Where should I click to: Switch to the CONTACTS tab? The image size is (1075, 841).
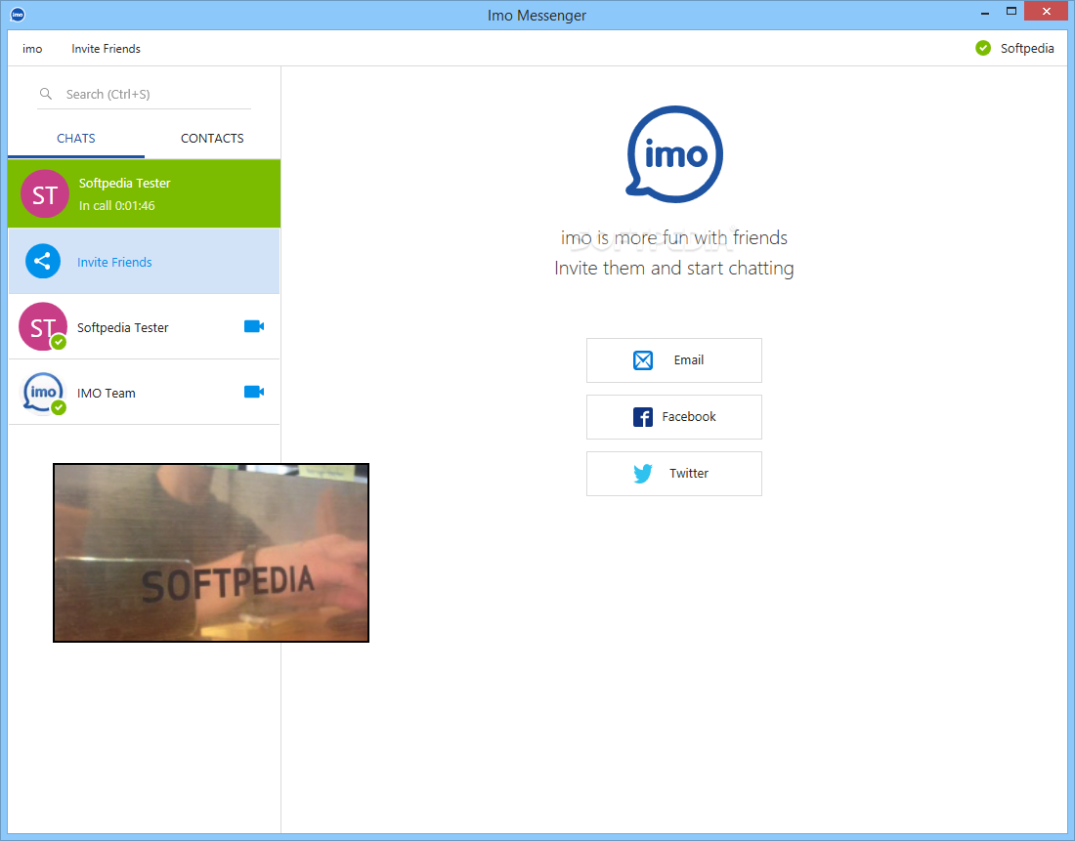[212, 139]
